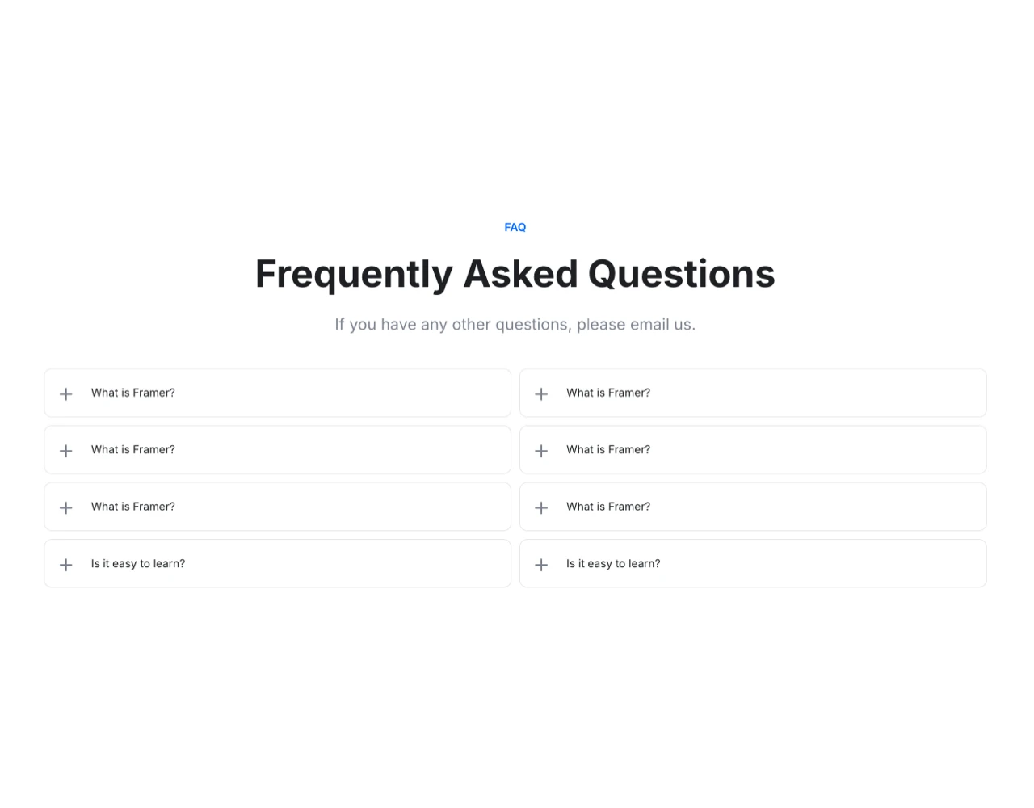Image resolution: width=1034 pixels, height=808 pixels.
Task: Click the plus icon beside left 'Is it easy to learn?'
Action: pyautogui.click(x=65, y=564)
